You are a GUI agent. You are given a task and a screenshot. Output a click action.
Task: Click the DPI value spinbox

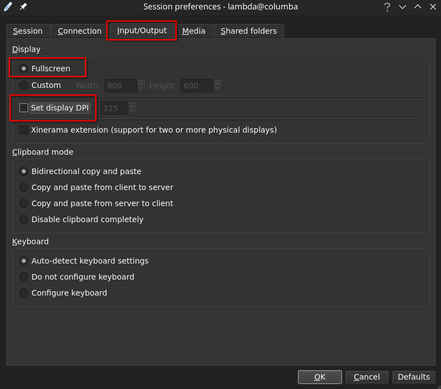(x=113, y=108)
